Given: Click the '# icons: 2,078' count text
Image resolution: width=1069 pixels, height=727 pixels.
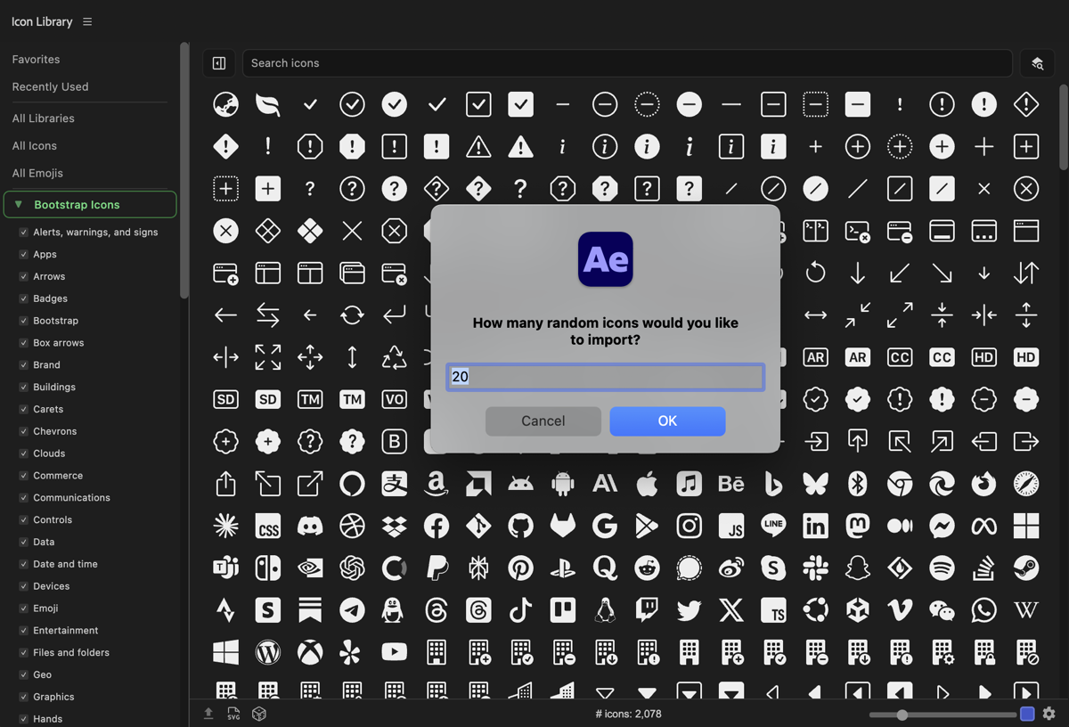Looking at the screenshot, I should pyautogui.click(x=628, y=714).
